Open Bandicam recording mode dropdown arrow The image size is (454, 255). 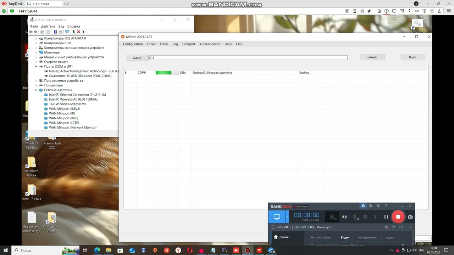click(287, 217)
